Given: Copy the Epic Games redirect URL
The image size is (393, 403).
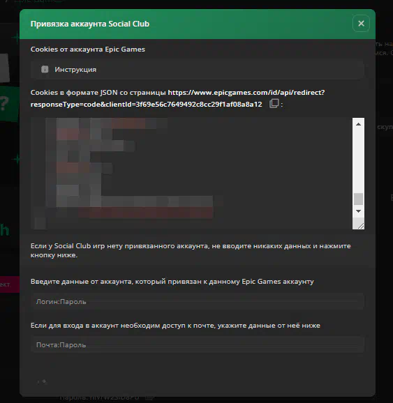Looking at the screenshot, I should pyautogui.click(x=274, y=104).
